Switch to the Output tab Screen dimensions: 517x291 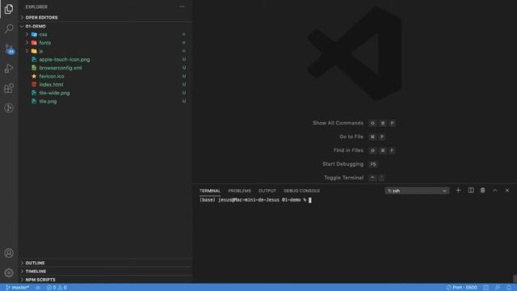pyautogui.click(x=267, y=191)
